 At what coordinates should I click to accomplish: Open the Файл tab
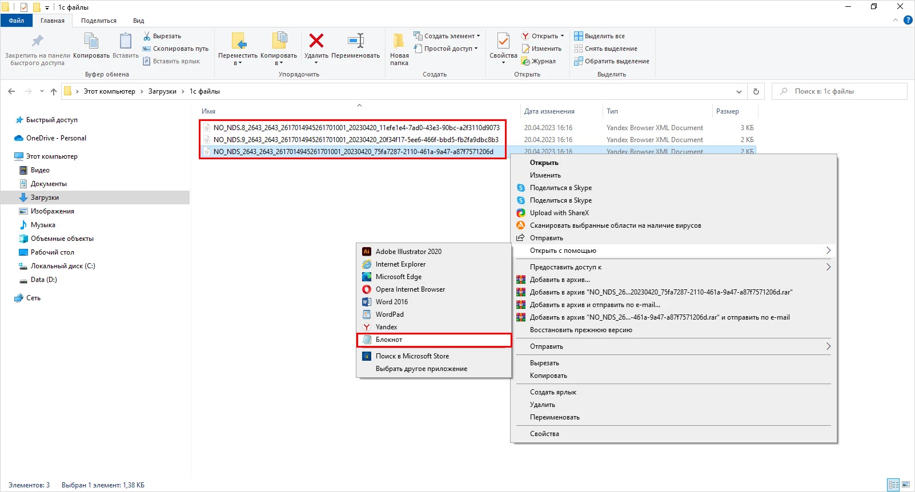[x=17, y=21]
